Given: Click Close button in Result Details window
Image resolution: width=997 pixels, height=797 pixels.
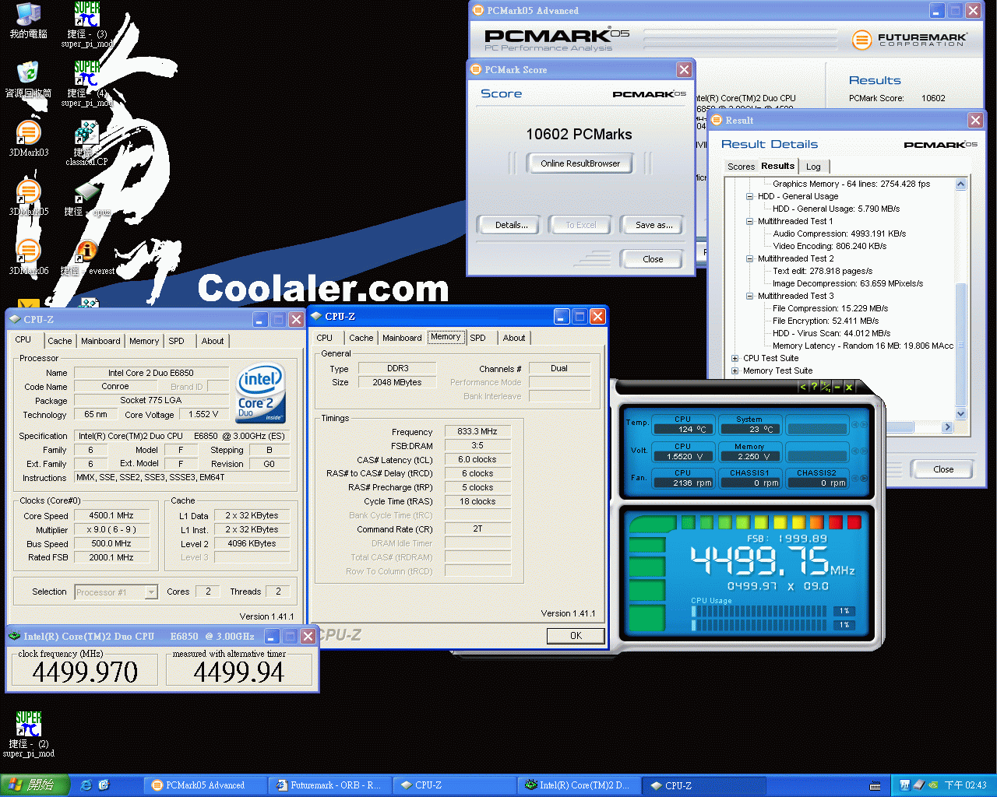Looking at the screenshot, I should pyautogui.click(x=943, y=469).
